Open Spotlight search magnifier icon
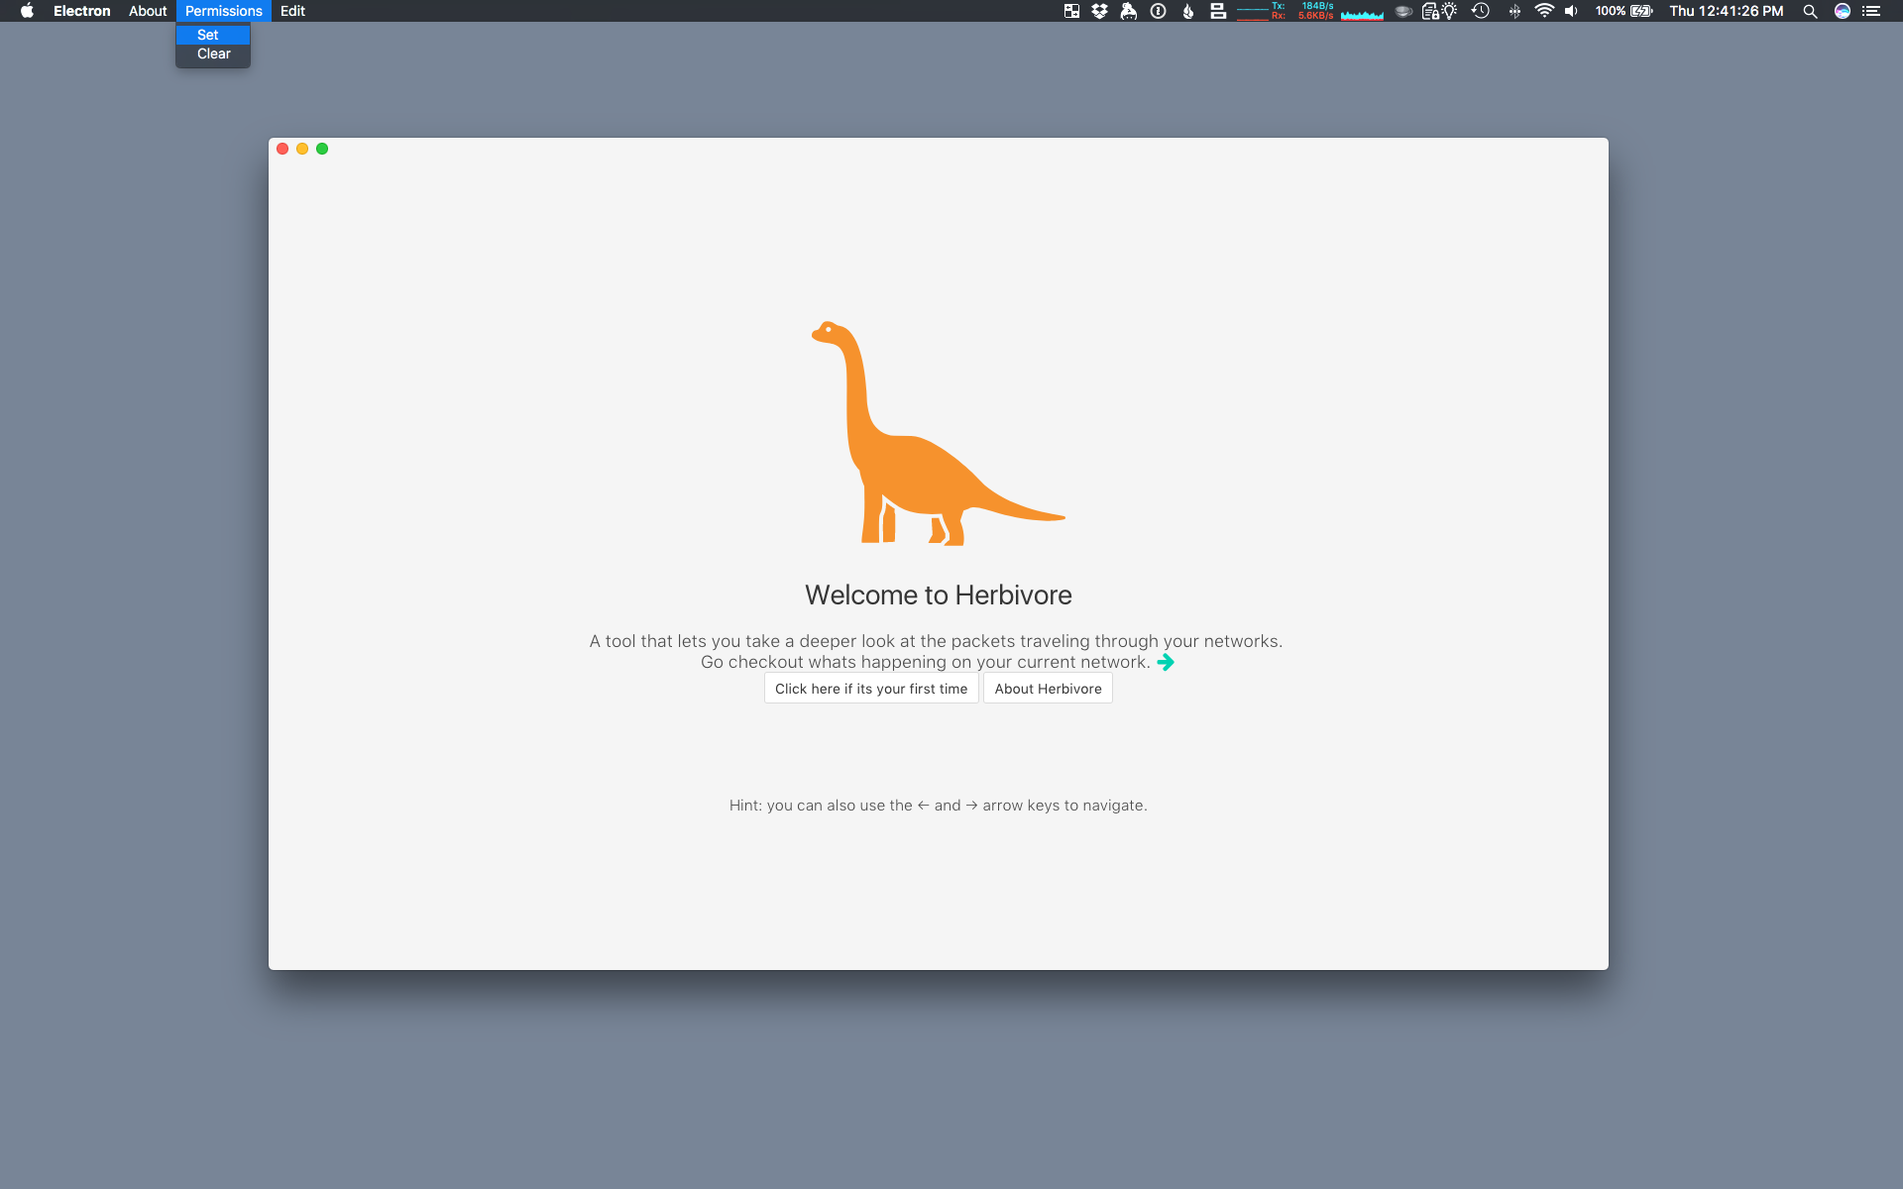Viewport: 1903px width, 1189px height. coord(1810,11)
